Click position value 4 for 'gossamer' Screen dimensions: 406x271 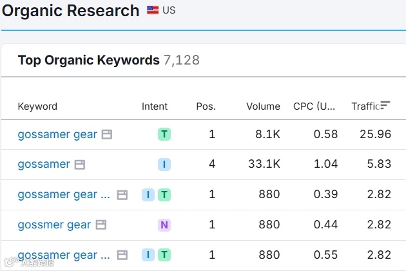[212, 164]
